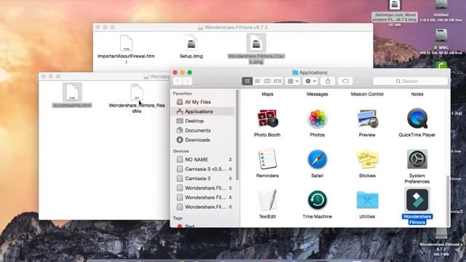
Task: Open the Action gear dropdown menu
Action: (310, 81)
